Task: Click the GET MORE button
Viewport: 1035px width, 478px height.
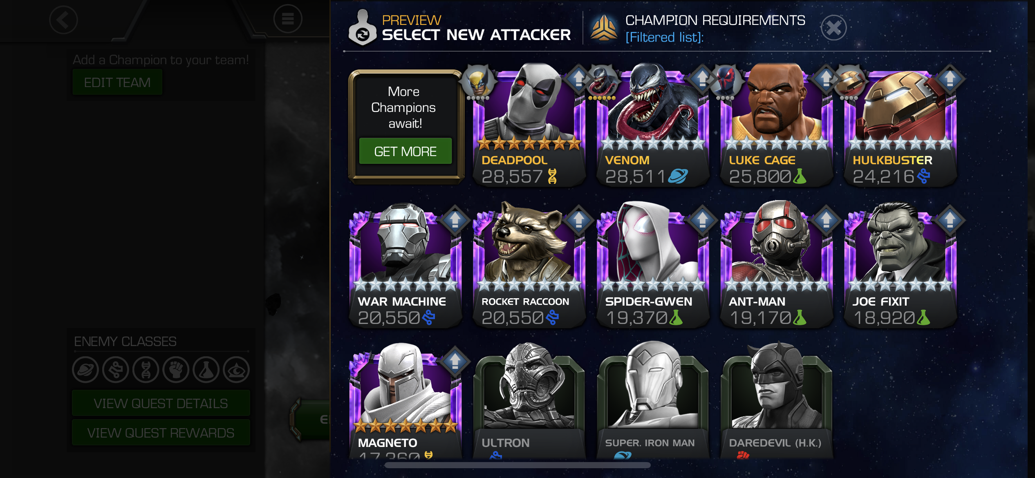Action: 405,151
